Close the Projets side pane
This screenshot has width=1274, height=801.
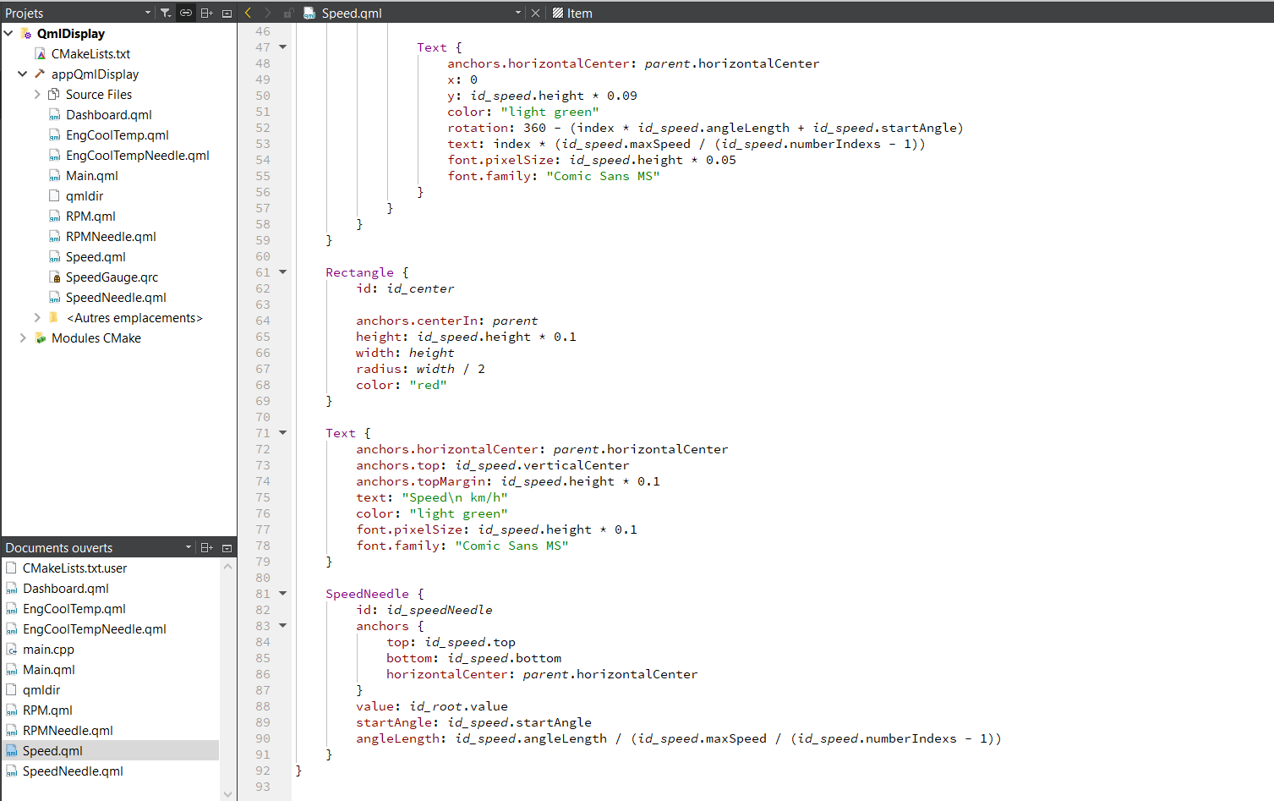[x=227, y=13]
